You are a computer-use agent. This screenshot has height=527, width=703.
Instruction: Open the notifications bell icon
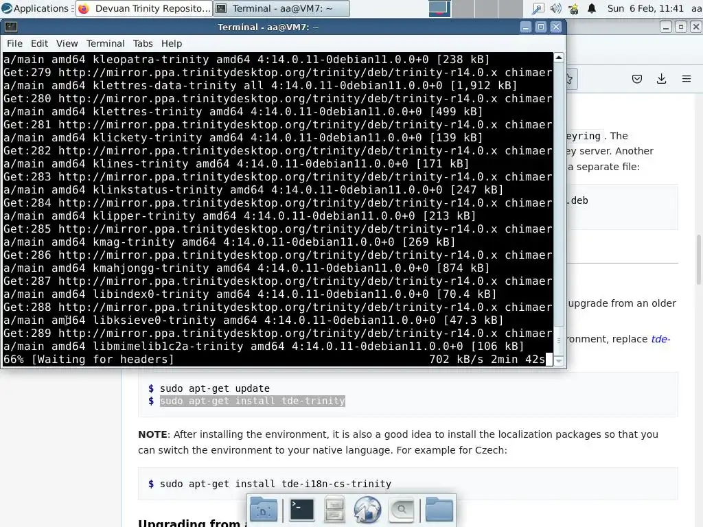[592, 8]
